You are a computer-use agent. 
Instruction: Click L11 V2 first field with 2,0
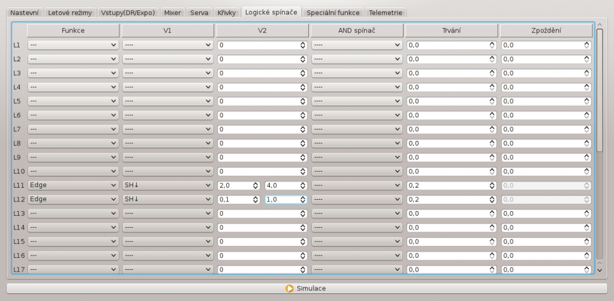pyautogui.click(x=234, y=185)
